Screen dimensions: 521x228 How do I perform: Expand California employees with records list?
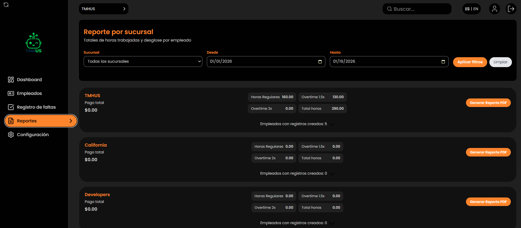point(332,174)
